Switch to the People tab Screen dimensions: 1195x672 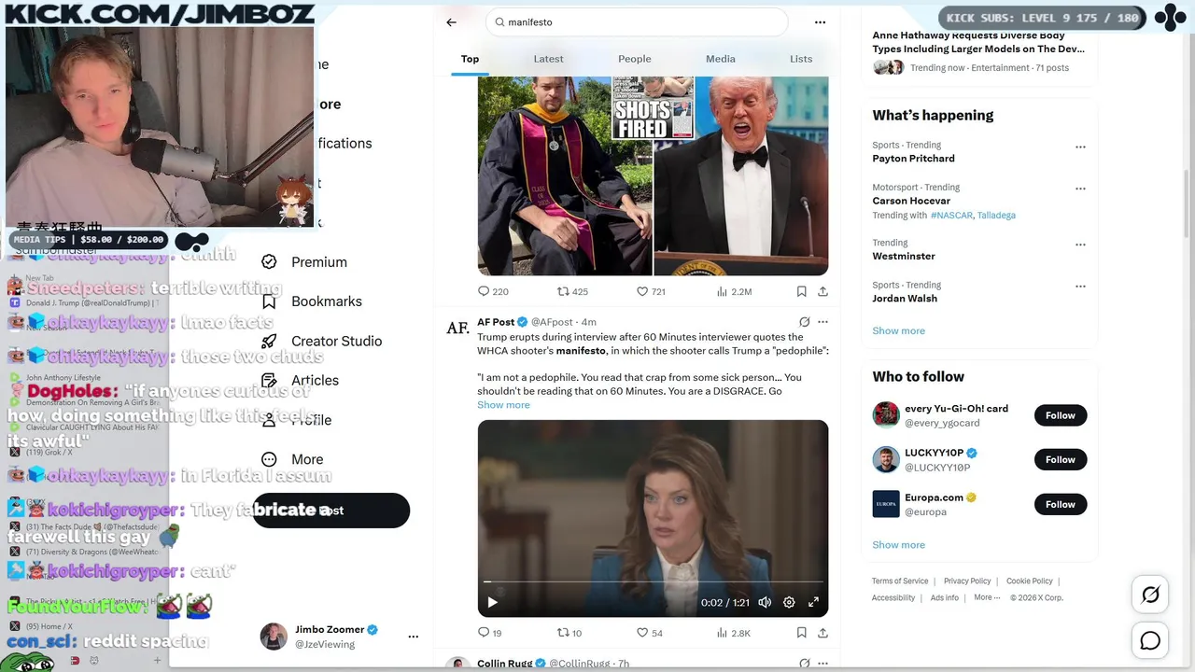[x=635, y=59]
